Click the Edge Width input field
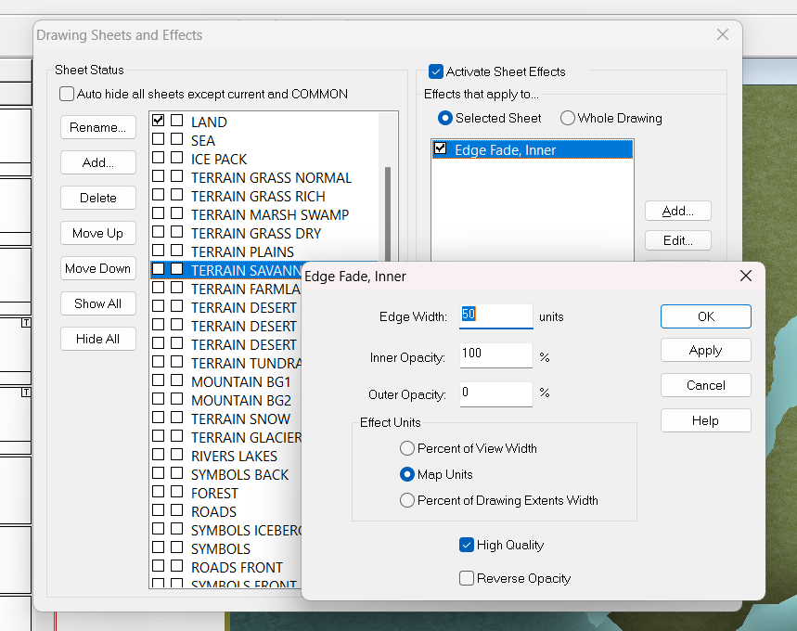The image size is (797, 631). pos(495,315)
